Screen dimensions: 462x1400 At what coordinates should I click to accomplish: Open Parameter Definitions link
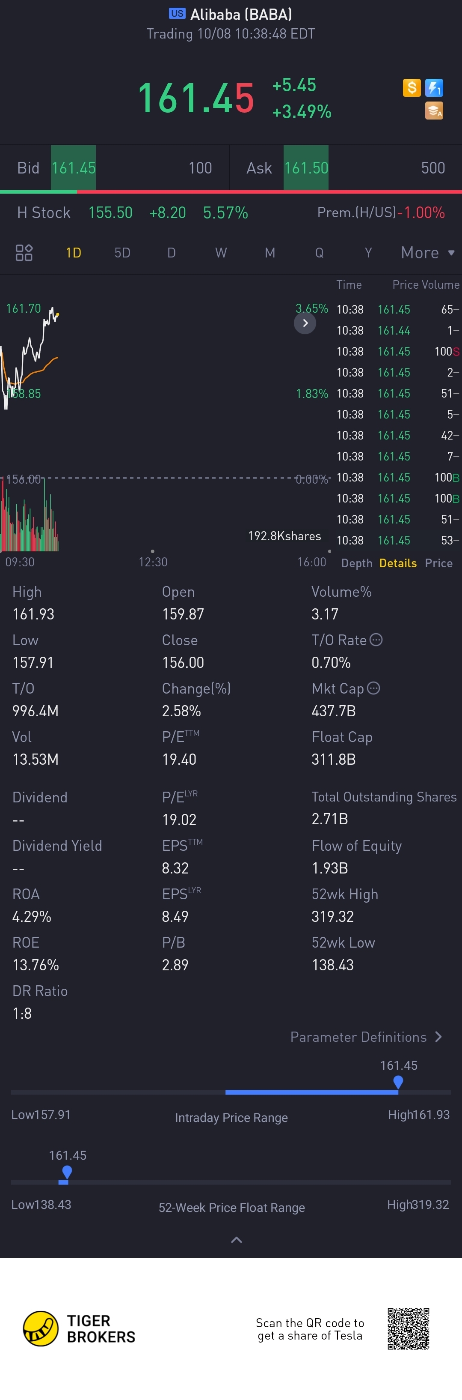click(x=367, y=1037)
